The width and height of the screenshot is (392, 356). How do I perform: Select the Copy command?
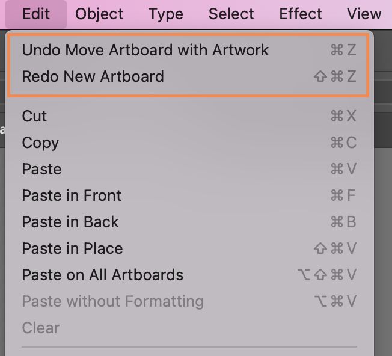click(40, 143)
